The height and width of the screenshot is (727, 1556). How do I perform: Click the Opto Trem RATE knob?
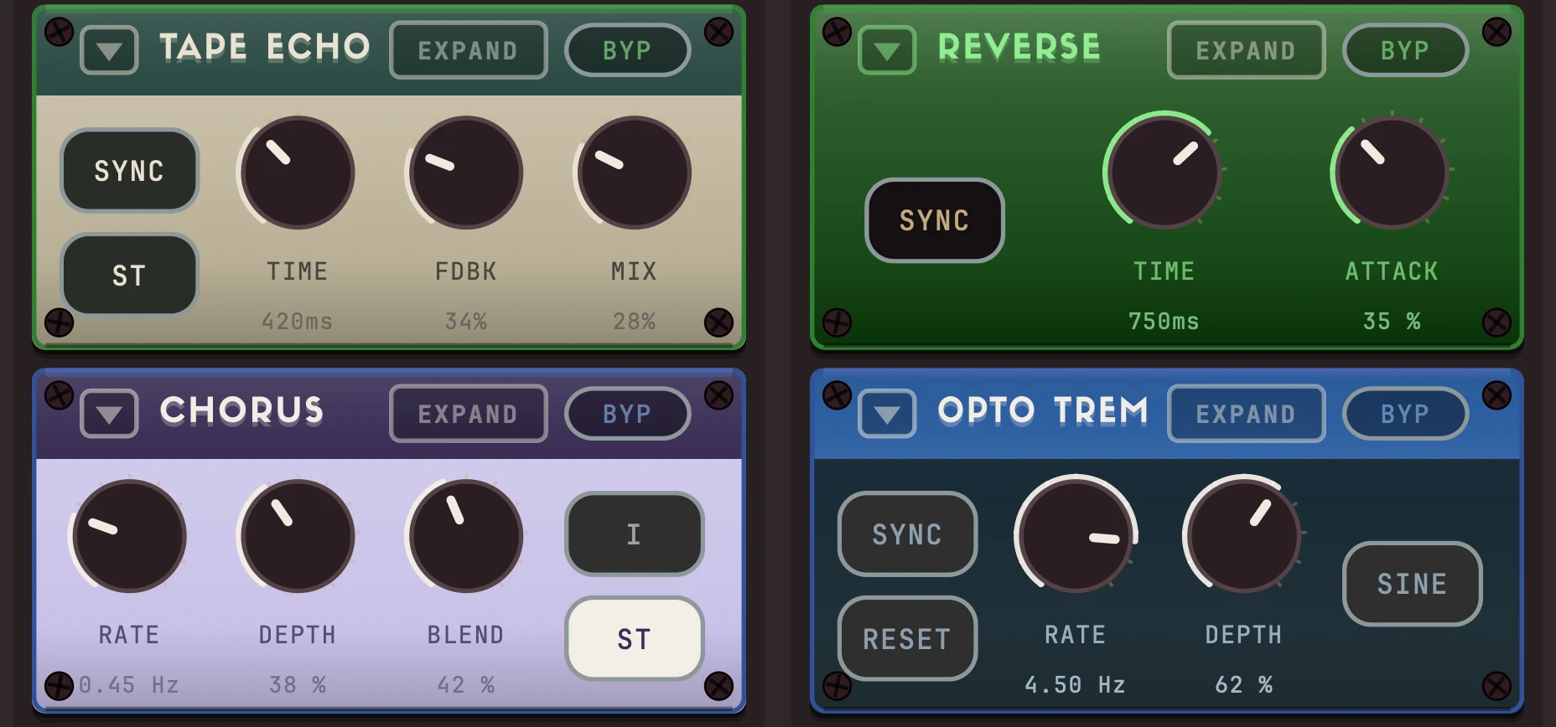tap(1076, 536)
